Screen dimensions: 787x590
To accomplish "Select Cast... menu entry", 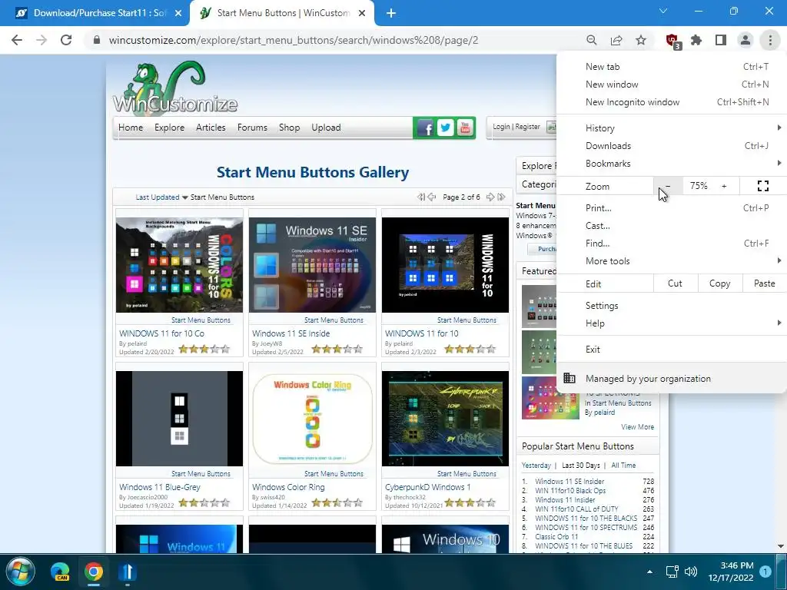I will click(672, 226).
